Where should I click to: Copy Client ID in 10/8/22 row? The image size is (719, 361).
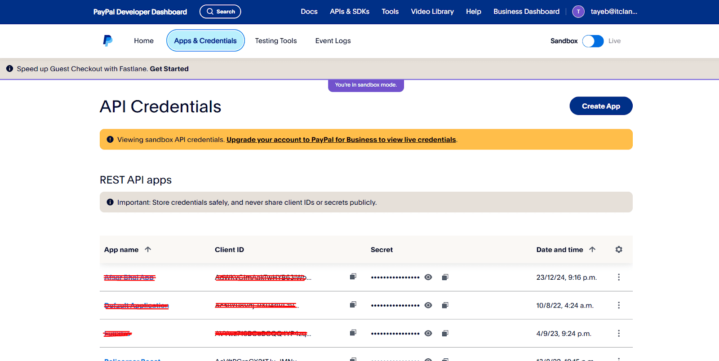point(353,305)
